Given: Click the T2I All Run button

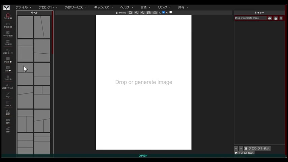Looking at the screenshot, I should tap(244, 153).
